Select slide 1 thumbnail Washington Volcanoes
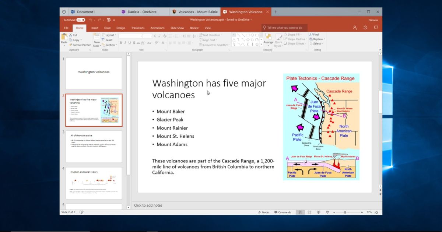 point(94,74)
